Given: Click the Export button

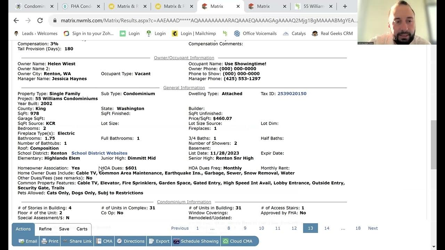Looking at the screenshot, I should pos(159,241).
